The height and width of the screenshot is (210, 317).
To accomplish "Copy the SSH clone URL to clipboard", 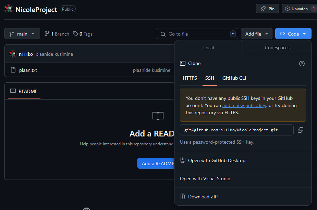I will pyautogui.click(x=301, y=130).
